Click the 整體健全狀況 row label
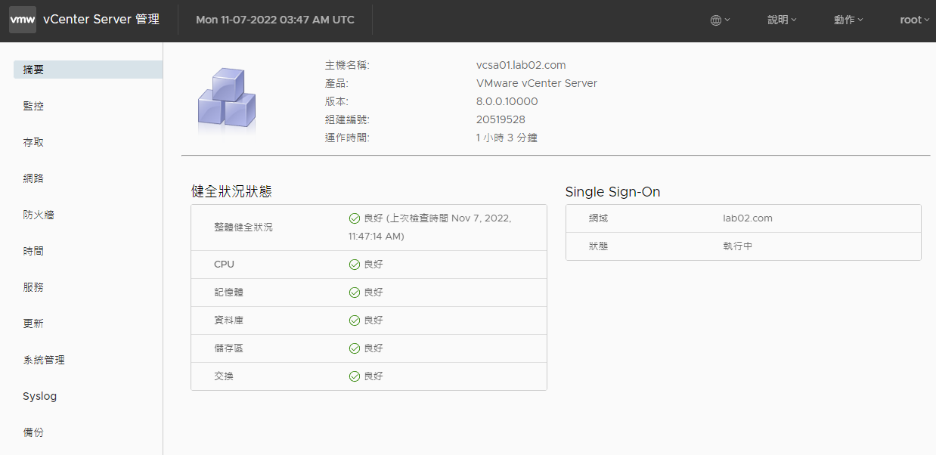This screenshot has height=455, width=936. 243,227
